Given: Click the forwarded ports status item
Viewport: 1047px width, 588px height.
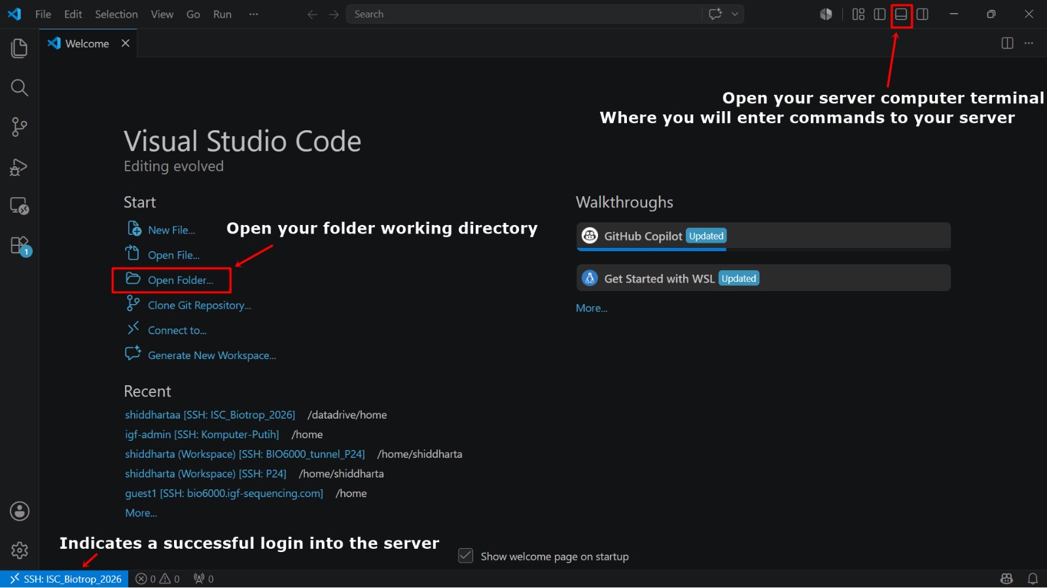Looking at the screenshot, I should (x=204, y=579).
